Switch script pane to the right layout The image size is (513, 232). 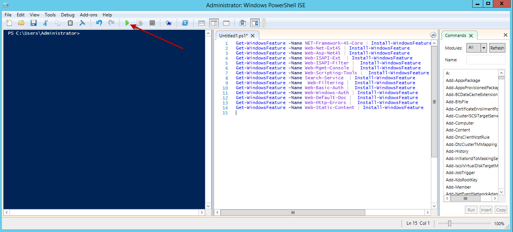(214, 23)
